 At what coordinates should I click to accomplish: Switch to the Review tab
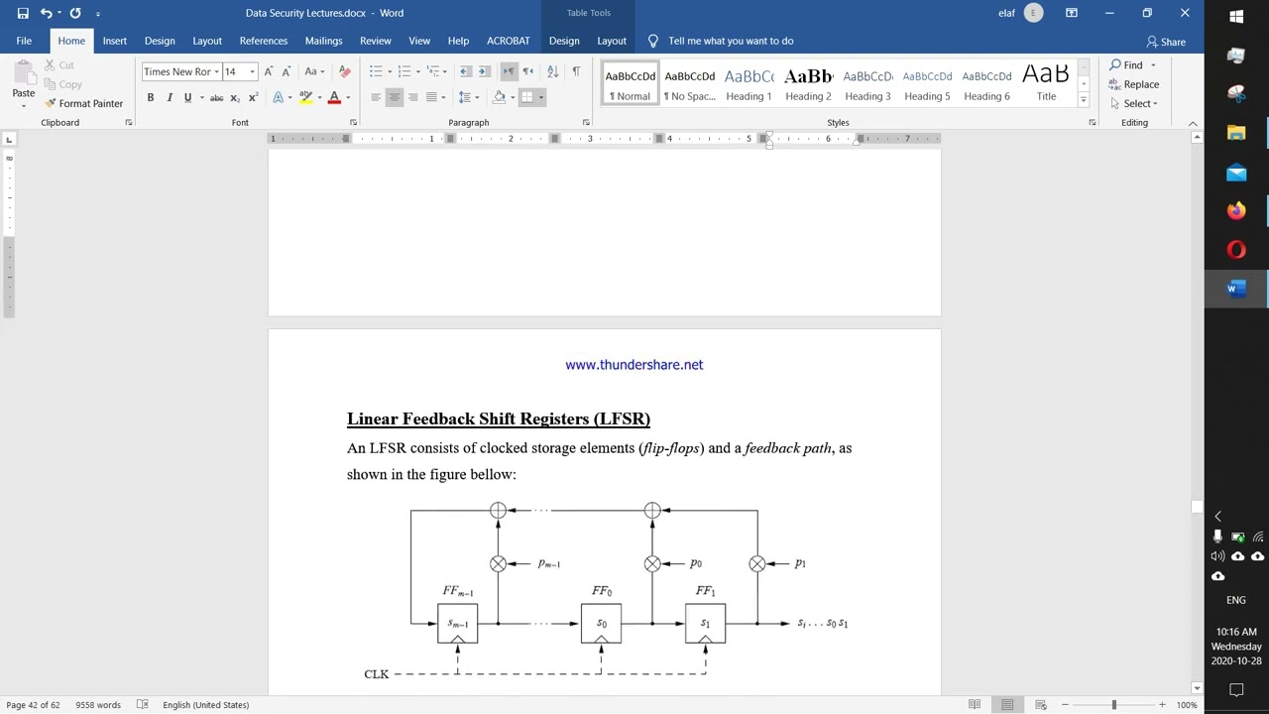click(x=376, y=41)
